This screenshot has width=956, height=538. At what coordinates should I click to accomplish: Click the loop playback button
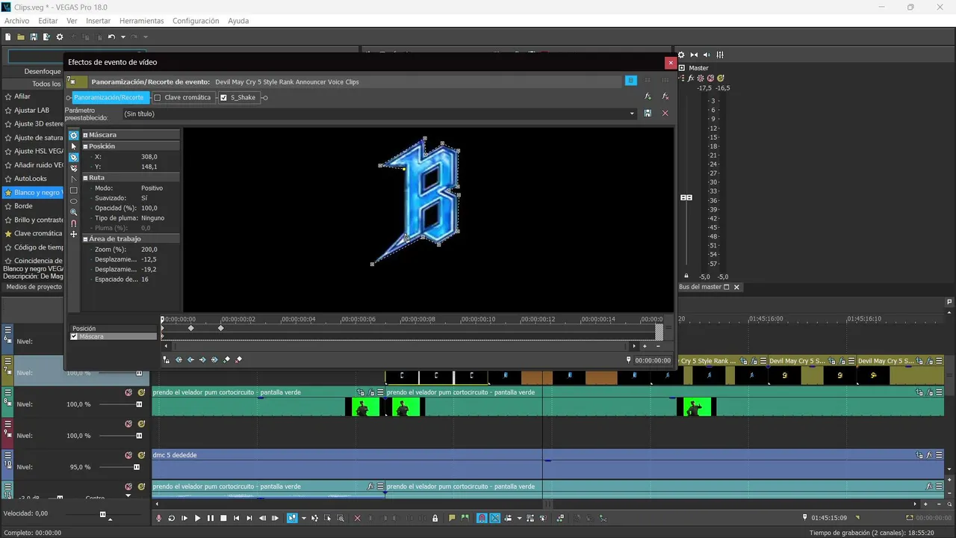tap(171, 518)
